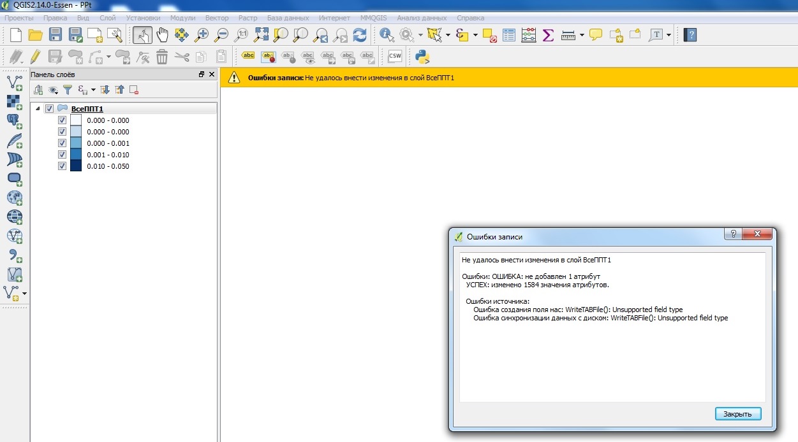Viewport: 798px width, 442px height.
Task: Open Select by Expression dropdown arrow
Action: (x=475, y=34)
